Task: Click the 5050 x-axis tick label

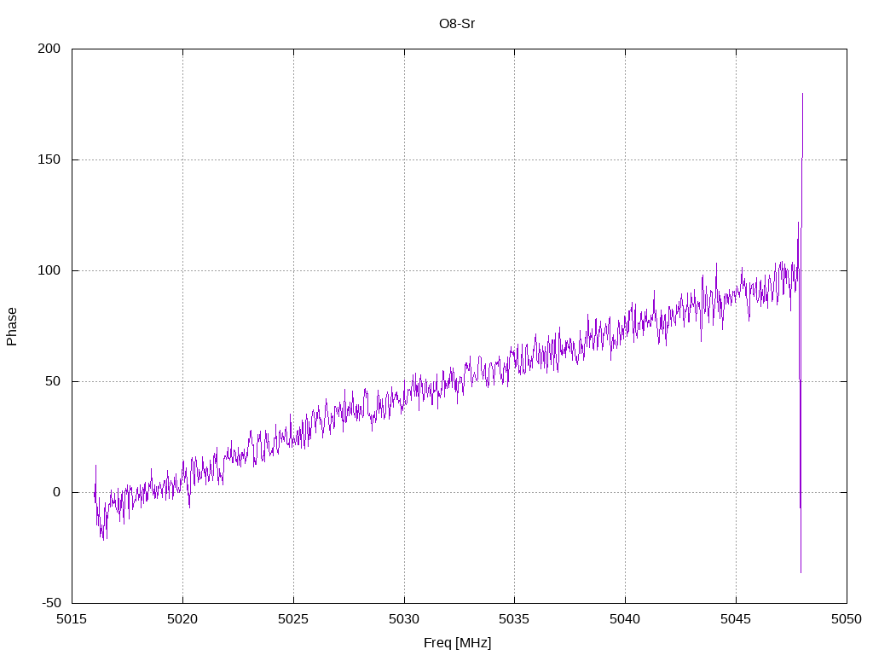Action: pyautogui.click(x=847, y=619)
